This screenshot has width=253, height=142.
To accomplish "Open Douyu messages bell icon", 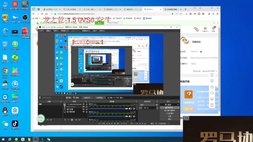I will pyautogui.click(x=213, y=29).
